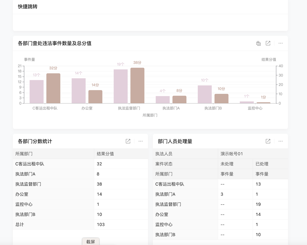The image size is (307, 245).
Task: Click the 截屏 screenshot button
Action: pos(91,241)
